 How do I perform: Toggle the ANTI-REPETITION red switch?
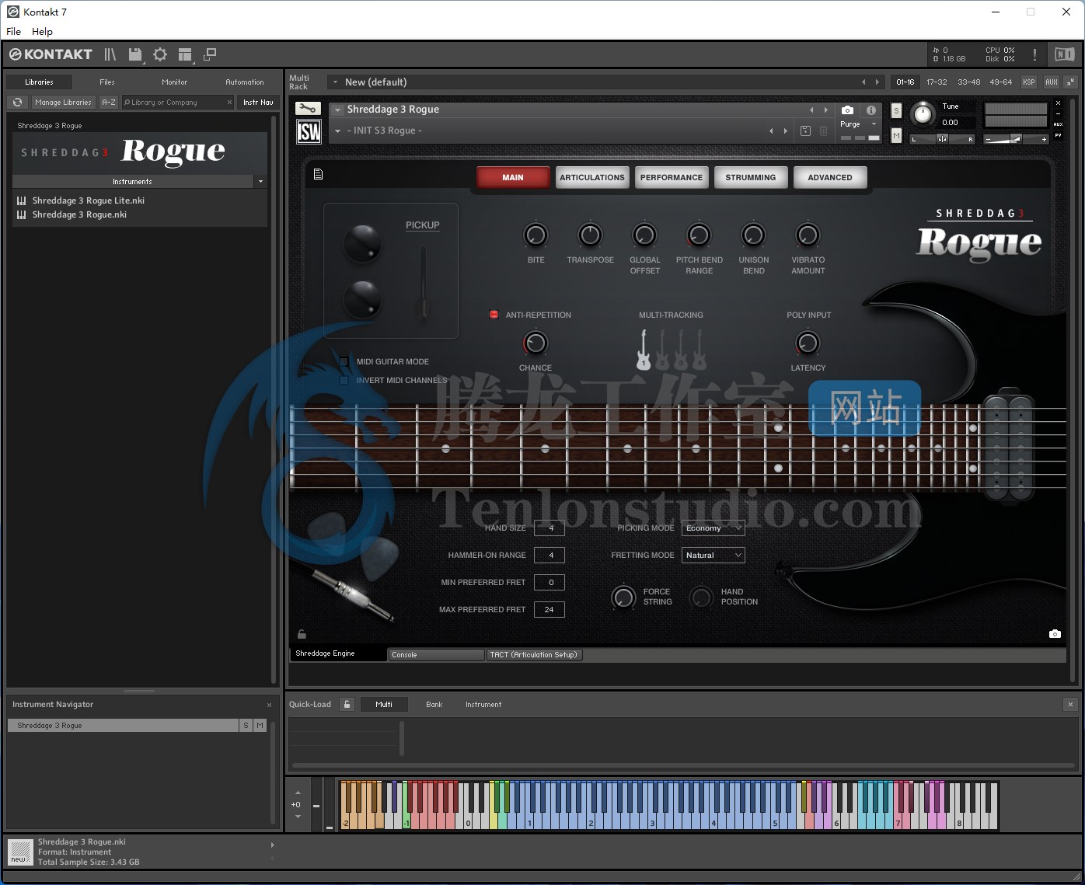click(x=494, y=315)
